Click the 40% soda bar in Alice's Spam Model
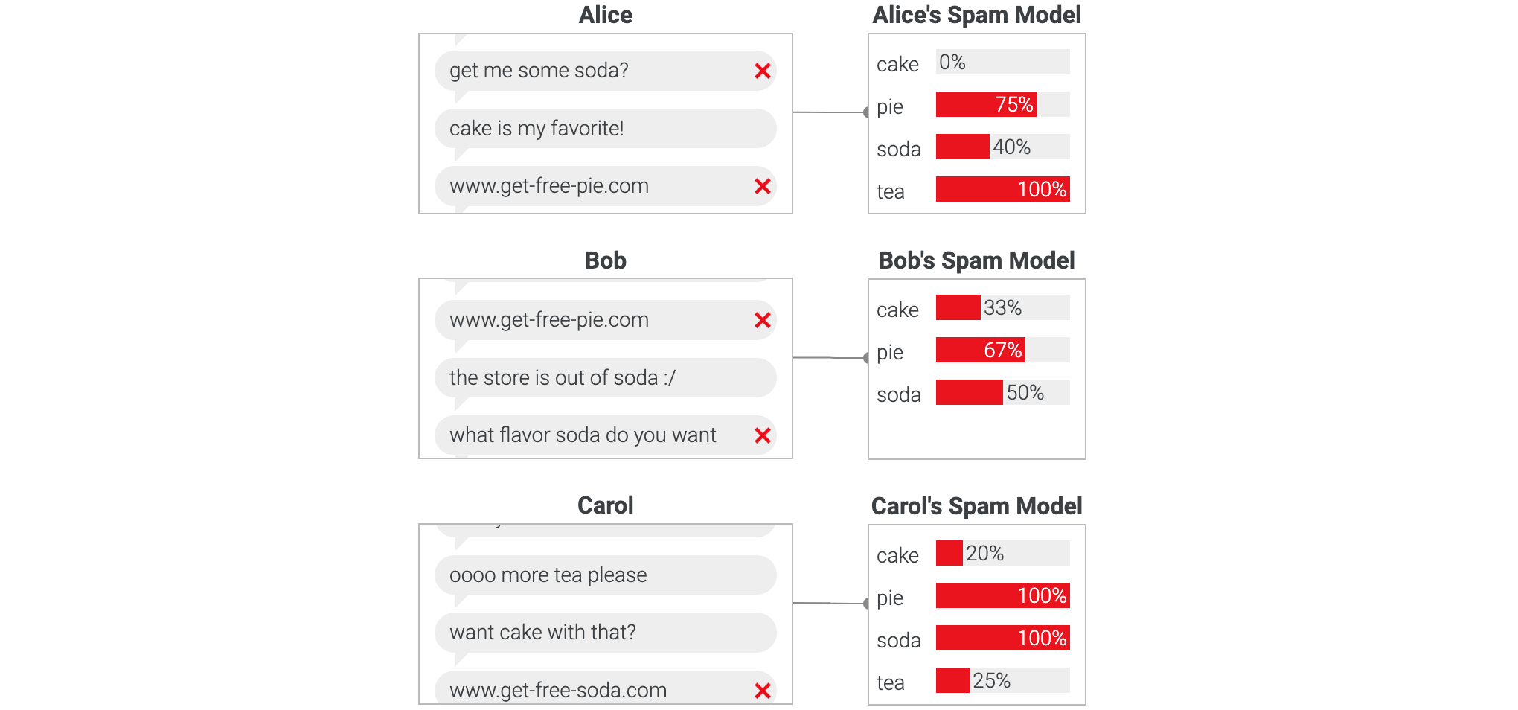The height and width of the screenshot is (710, 1518). tap(963, 147)
